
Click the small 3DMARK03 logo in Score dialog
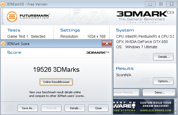pyautogui.click(x=98, y=52)
